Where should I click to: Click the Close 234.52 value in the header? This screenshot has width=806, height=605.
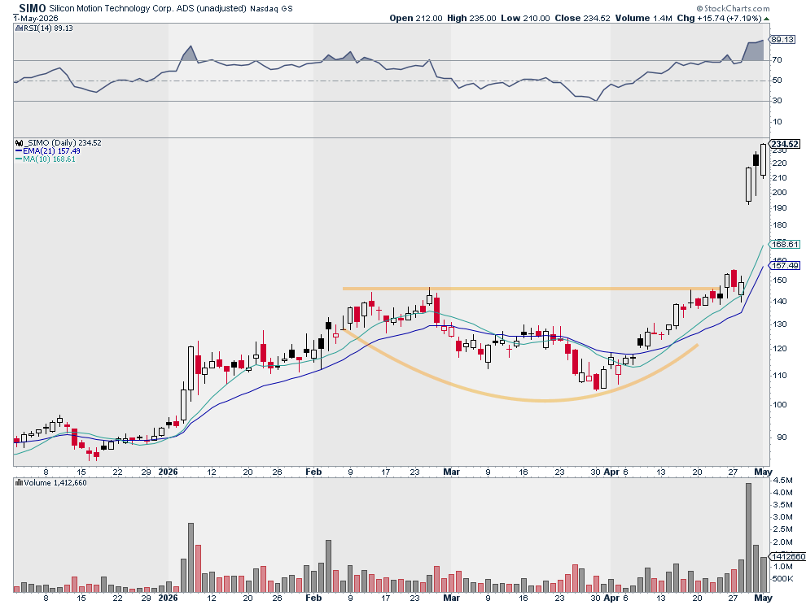(x=582, y=18)
